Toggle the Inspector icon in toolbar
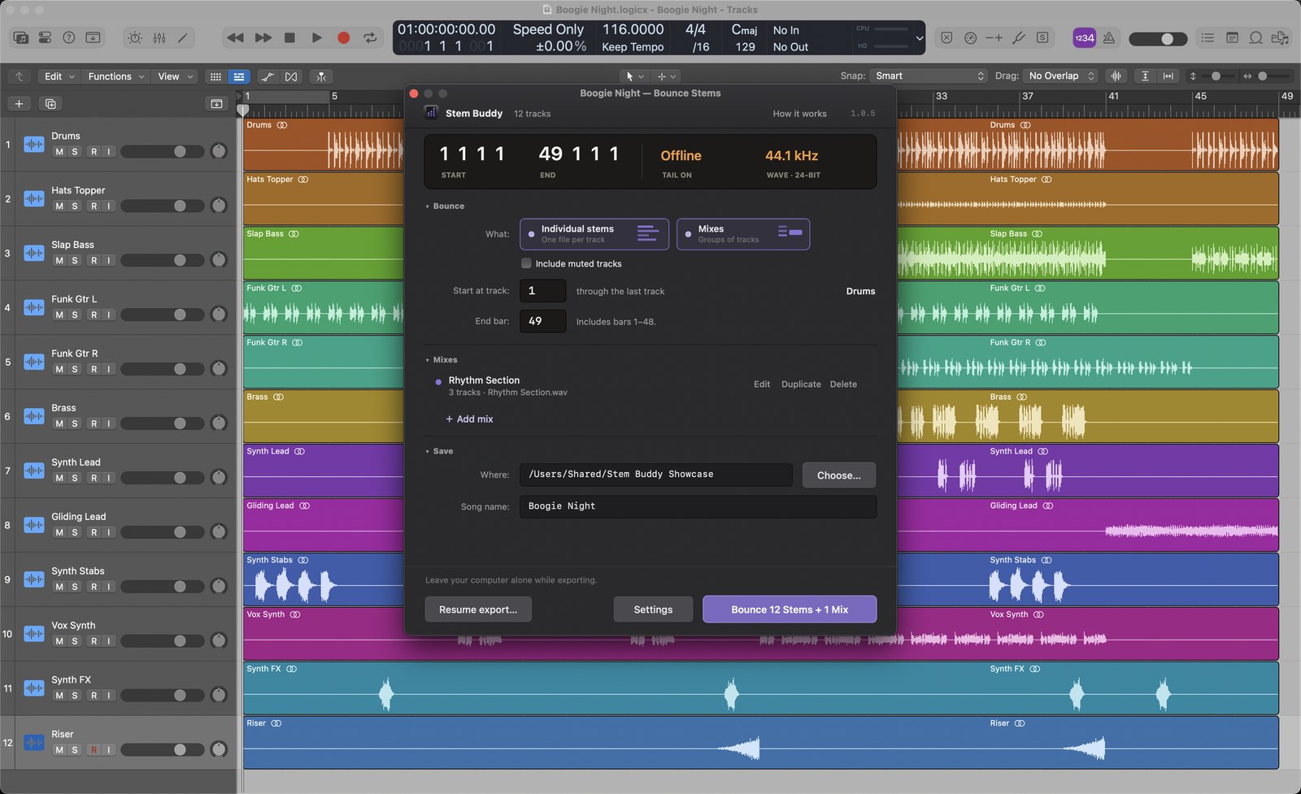 click(x=45, y=37)
